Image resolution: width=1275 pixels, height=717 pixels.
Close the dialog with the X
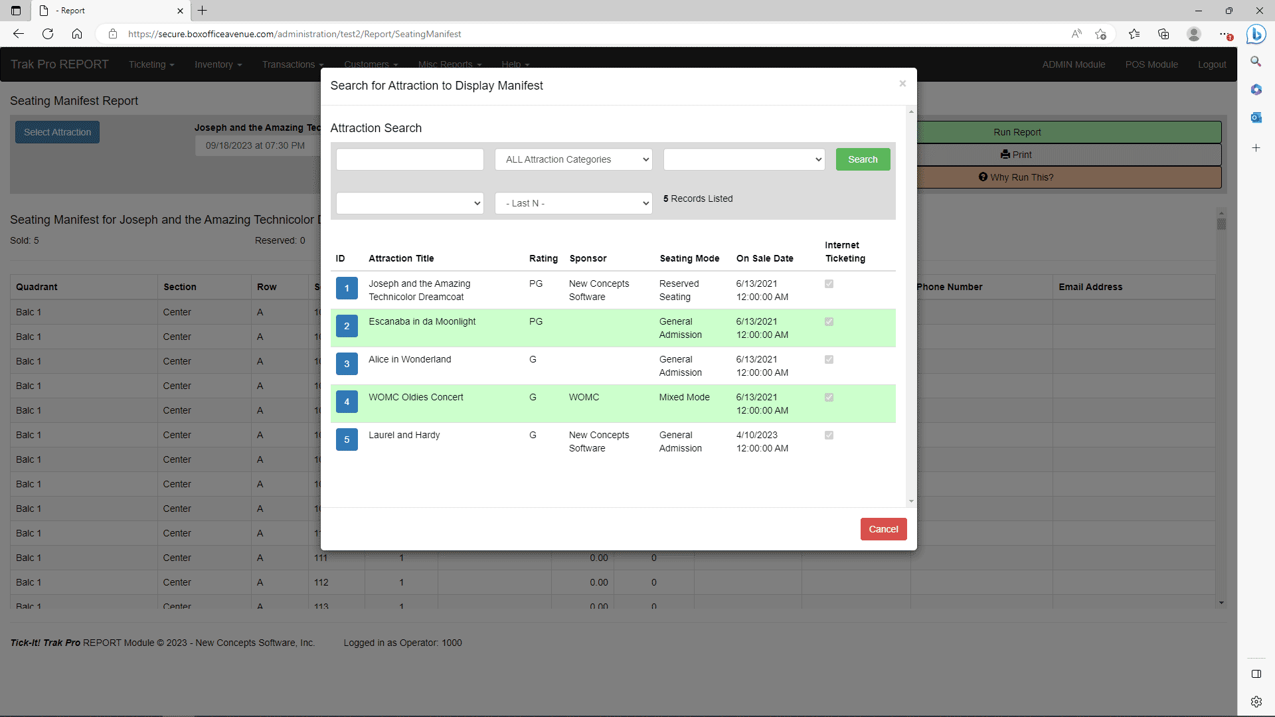tap(902, 84)
